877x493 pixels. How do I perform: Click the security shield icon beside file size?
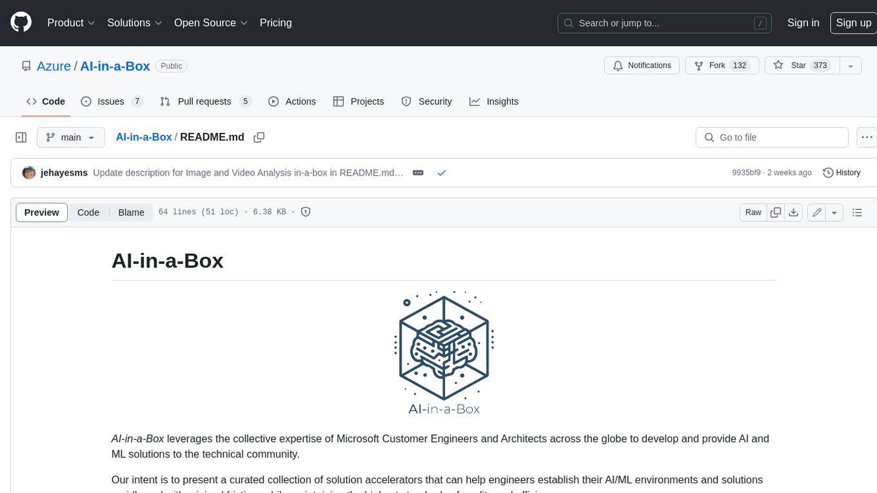click(x=306, y=212)
